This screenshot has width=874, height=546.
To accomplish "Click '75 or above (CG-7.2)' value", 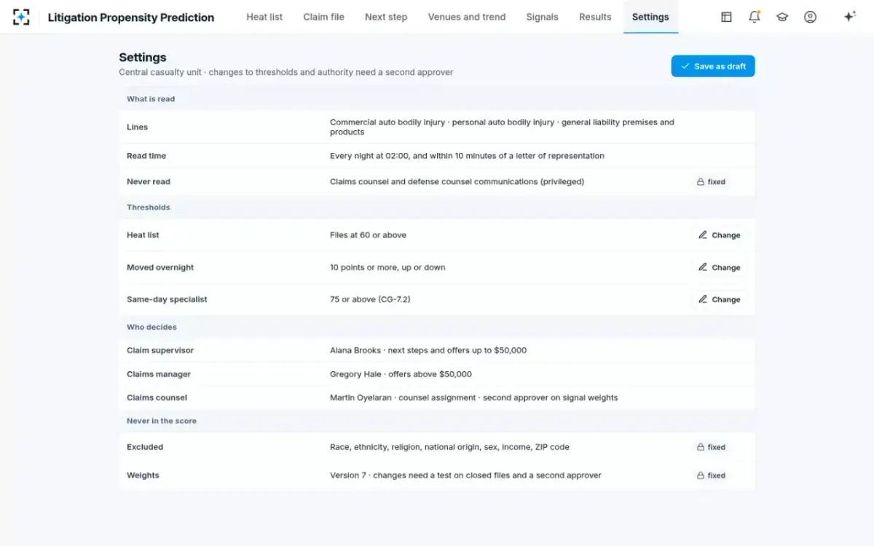I will pyautogui.click(x=370, y=299).
